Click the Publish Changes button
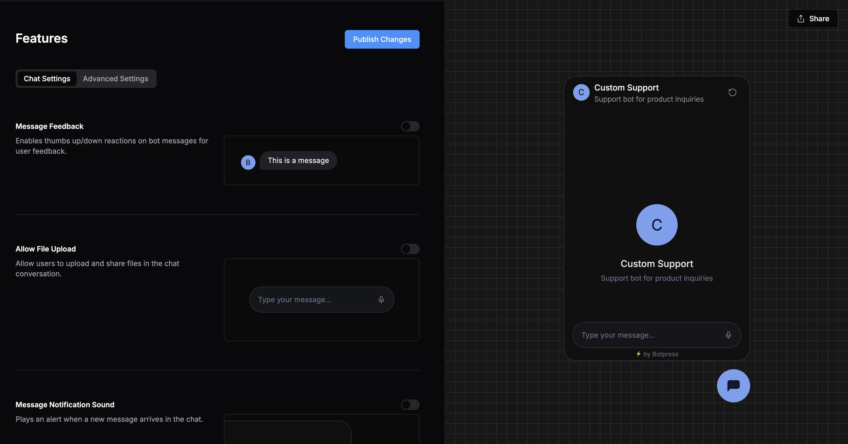This screenshot has width=848, height=444. point(382,40)
